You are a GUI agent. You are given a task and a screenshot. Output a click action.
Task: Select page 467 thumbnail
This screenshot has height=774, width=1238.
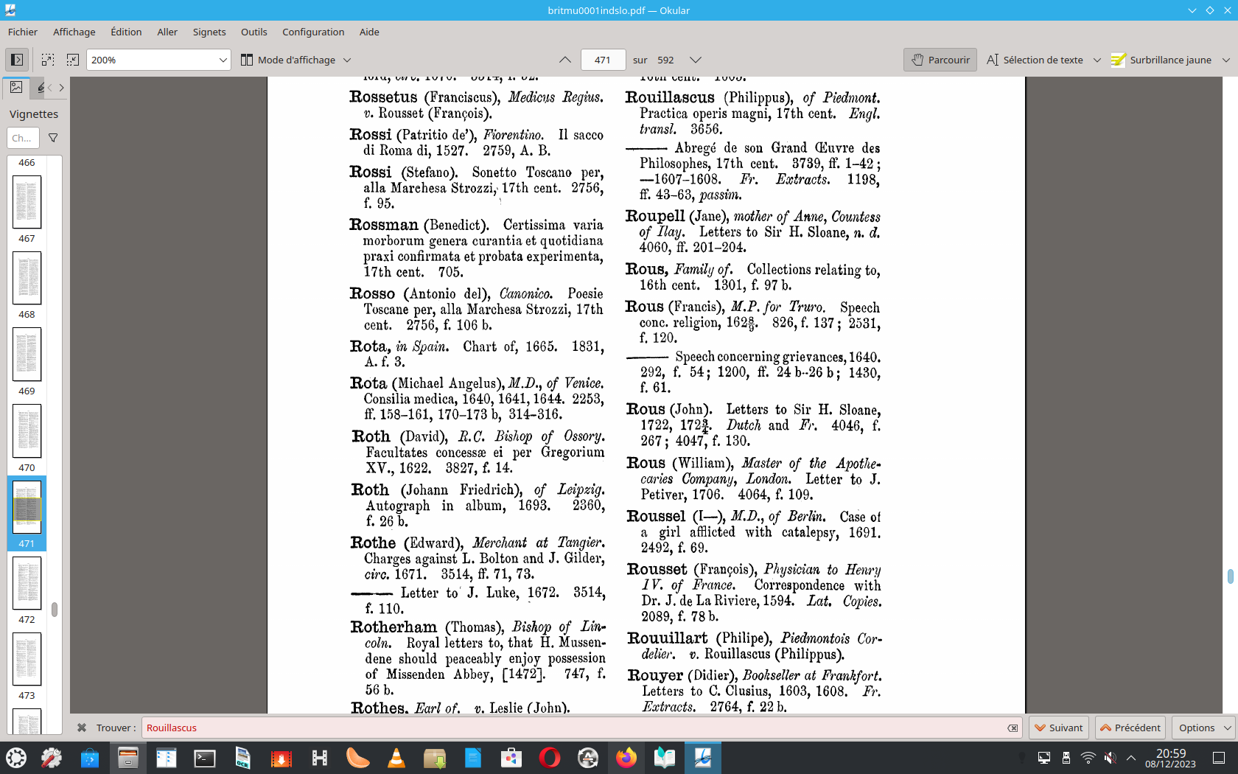pyautogui.click(x=27, y=202)
